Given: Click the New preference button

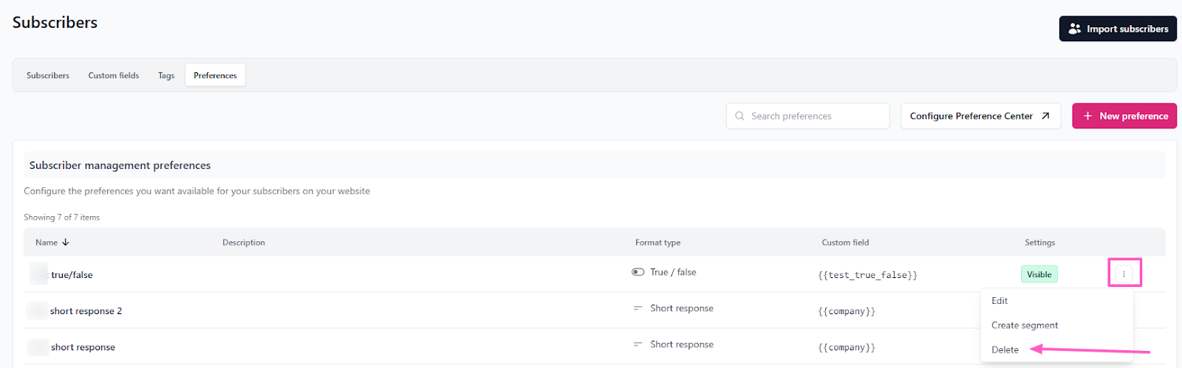Looking at the screenshot, I should coord(1124,116).
